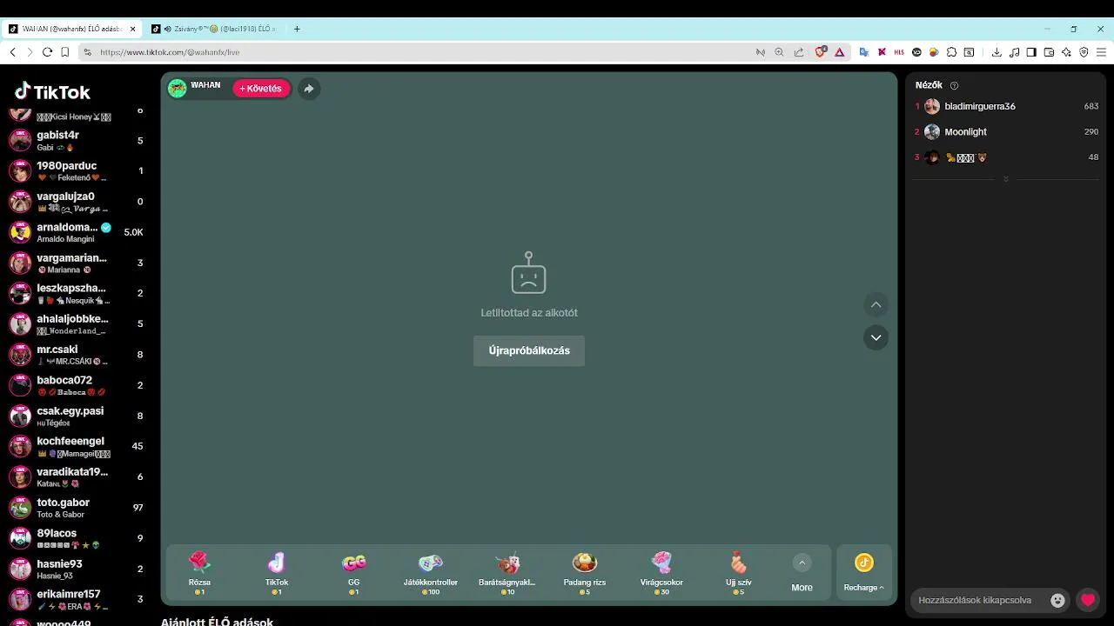The height and width of the screenshot is (626, 1114).
Task: Send a TikTok gift
Action: coord(276,572)
